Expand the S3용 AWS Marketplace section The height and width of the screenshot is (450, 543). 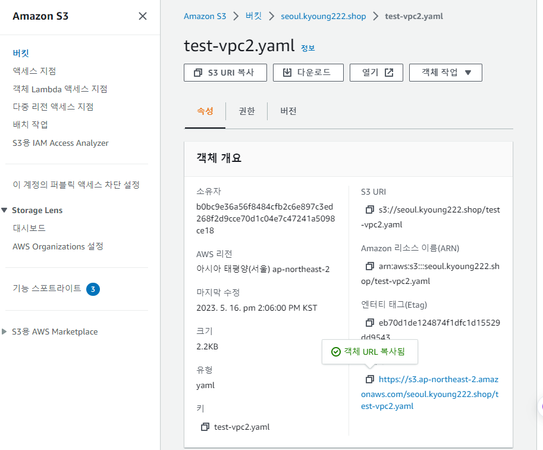(x=4, y=332)
